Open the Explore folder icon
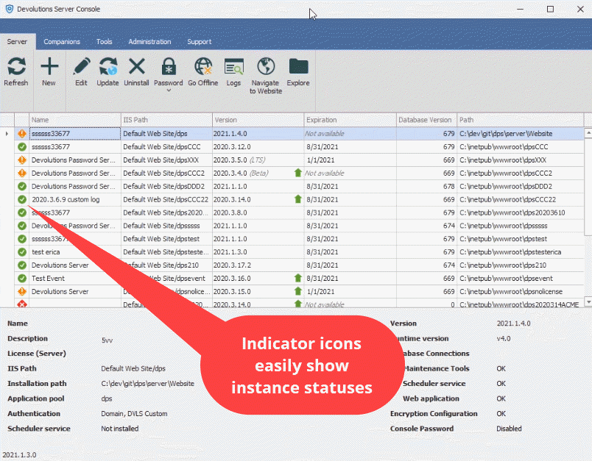The width and height of the screenshot is (592, 461). click(298, 67)
